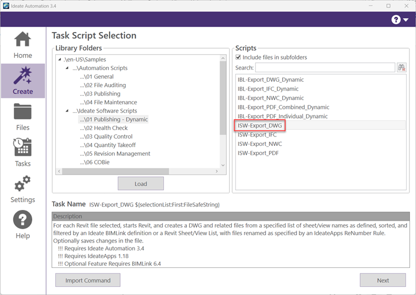Select IBL-Export_DWG_Dynamic script
The height and width of the screenshot is (295, 416).
tap(271, 80)
